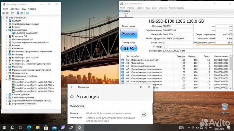Expand the Дисковые устройства node

[x=6, y=39]
